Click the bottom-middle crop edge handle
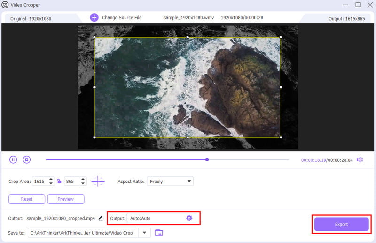Image resolution: width=376 pixels, height=243 pixels. click(188, 137)
